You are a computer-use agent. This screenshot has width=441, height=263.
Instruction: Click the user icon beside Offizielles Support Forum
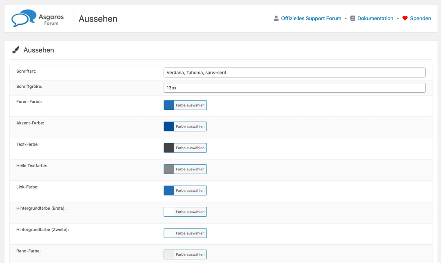tap(276, 18)
